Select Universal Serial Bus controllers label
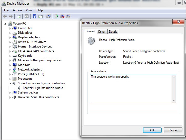This screenshot has height=140, width=186. (38, 97)
